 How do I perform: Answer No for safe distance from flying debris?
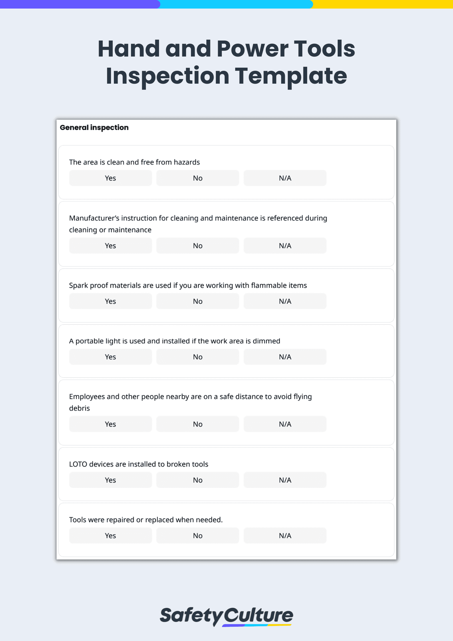(198, 424)
